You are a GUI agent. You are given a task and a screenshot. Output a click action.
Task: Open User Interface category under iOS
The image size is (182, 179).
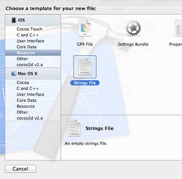click(x=33, y=41)
